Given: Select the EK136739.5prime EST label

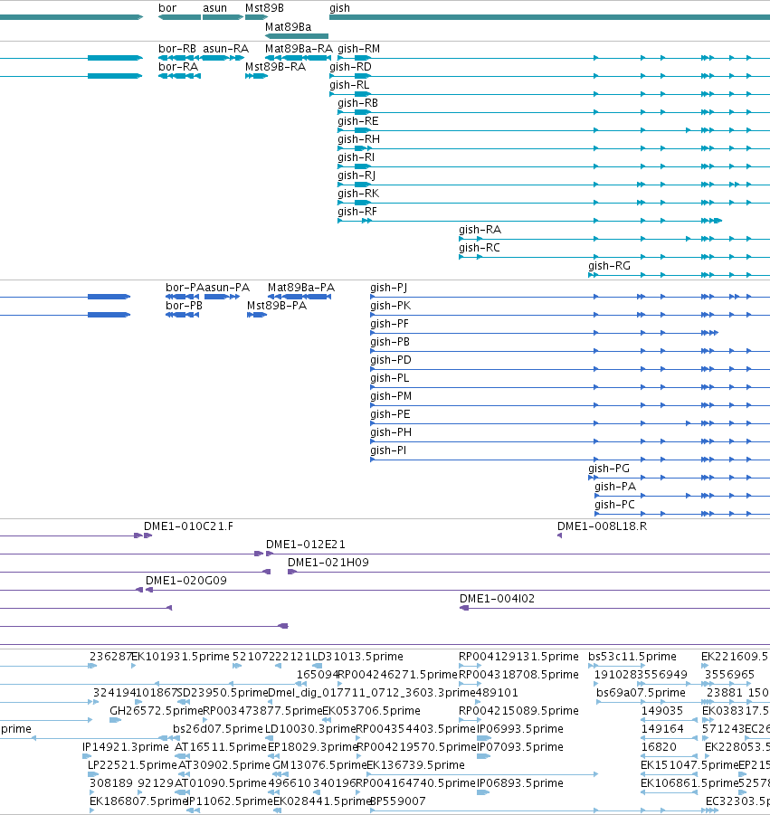Looking at the screenshot, I should 415,765.
